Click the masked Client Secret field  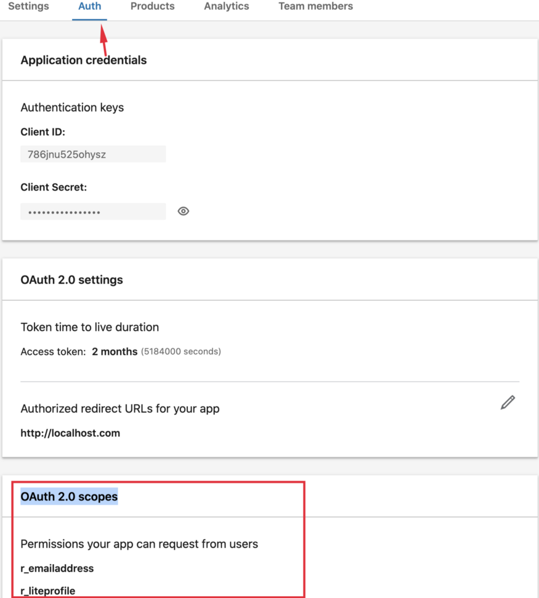click(x=93, y=211)
